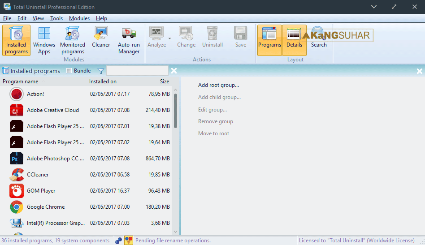Click the Google Chrome program name
The image size is (425, 245).
46,207
